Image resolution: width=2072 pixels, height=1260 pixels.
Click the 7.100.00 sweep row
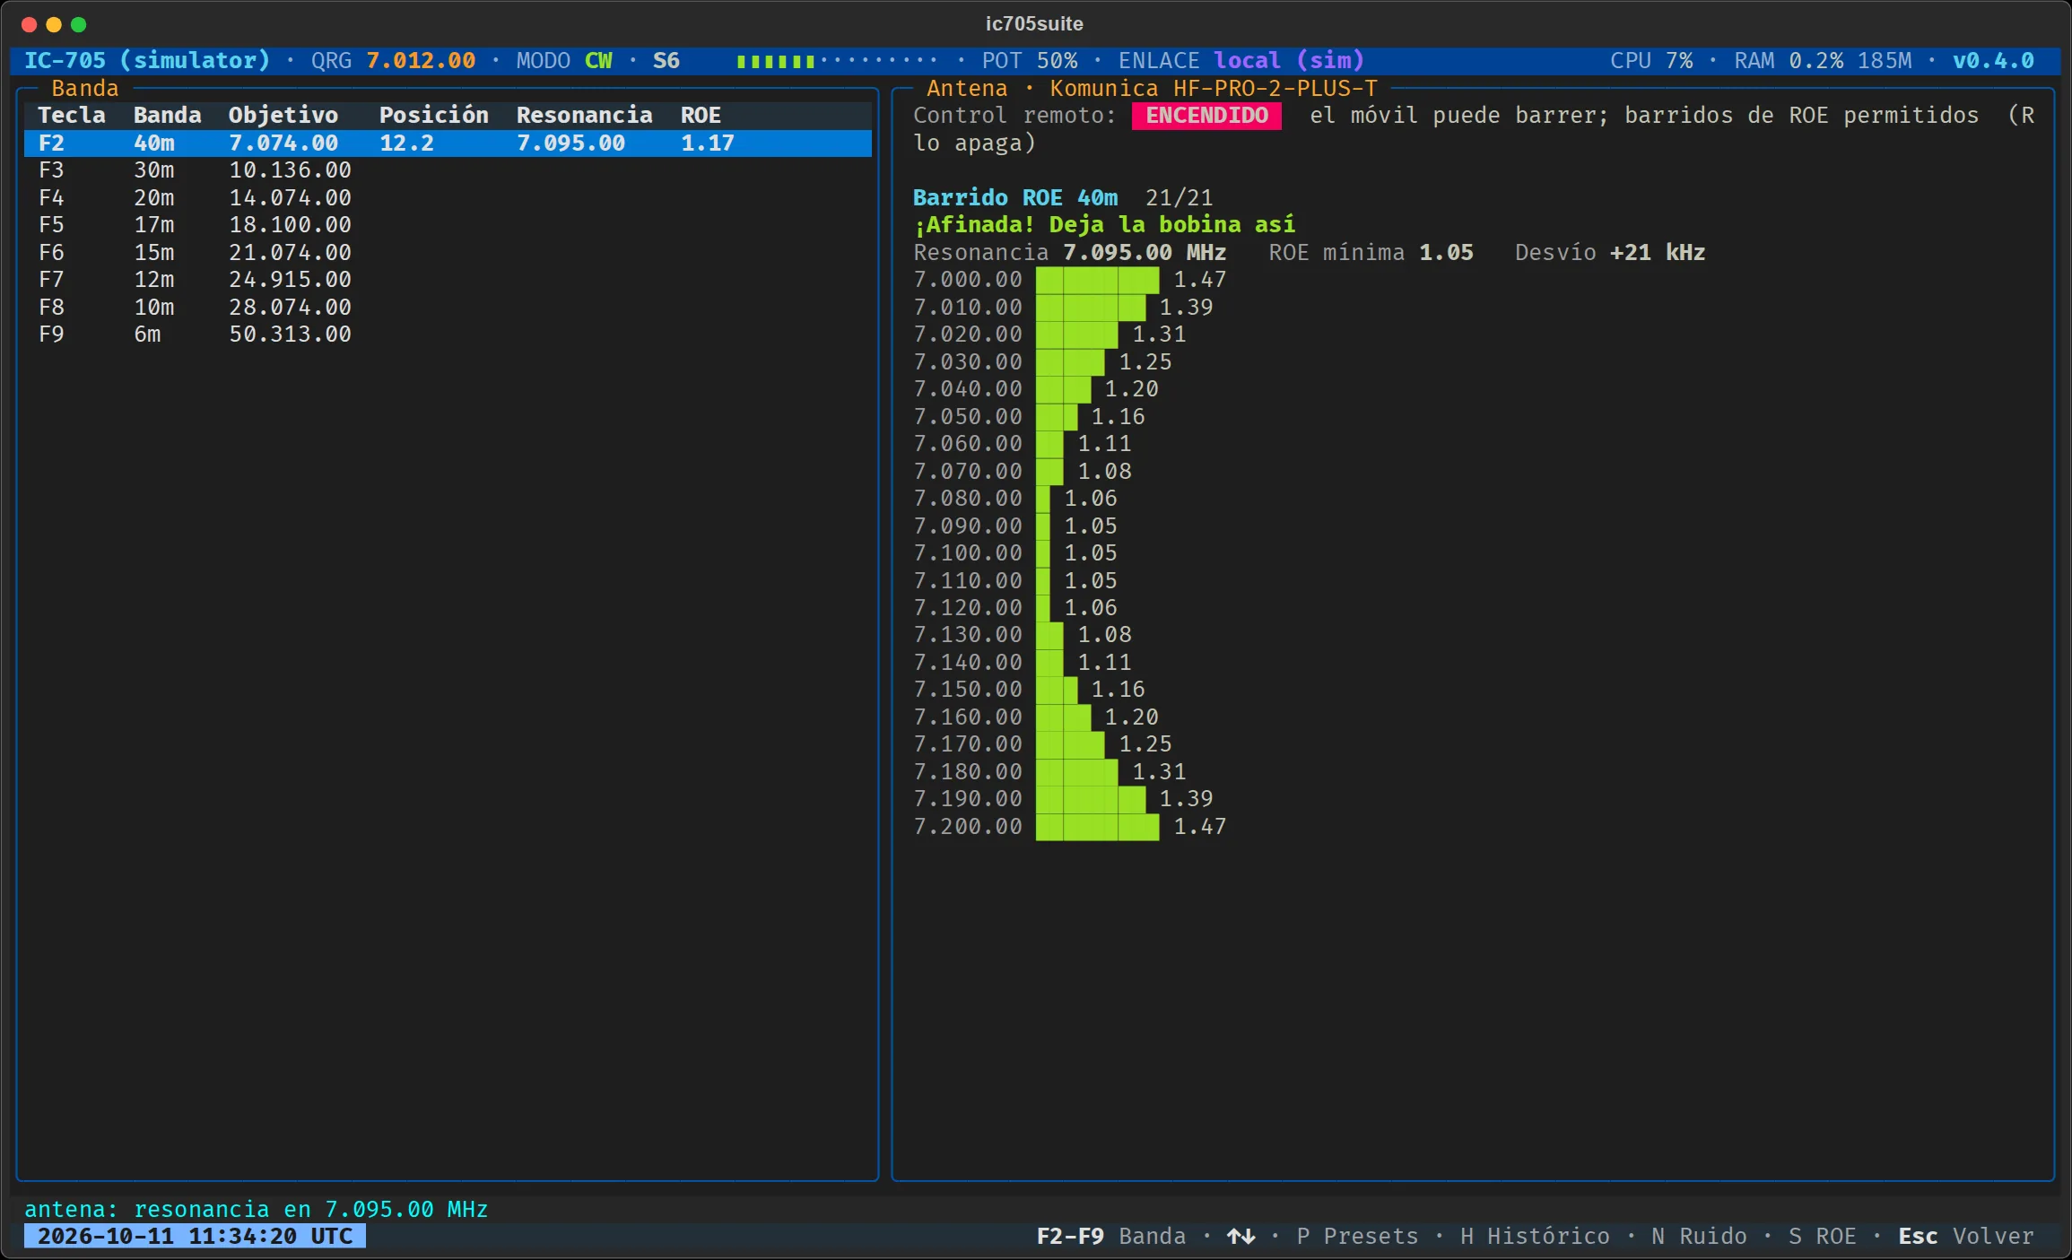(1015, 553)
